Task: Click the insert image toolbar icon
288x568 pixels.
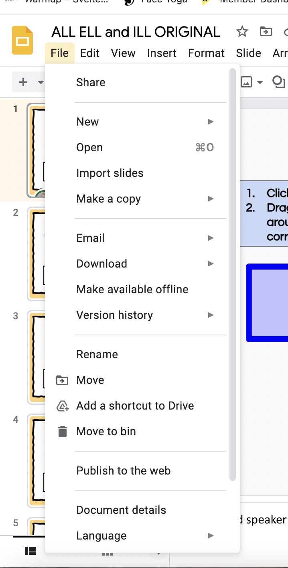Action: tap(246, 82)
